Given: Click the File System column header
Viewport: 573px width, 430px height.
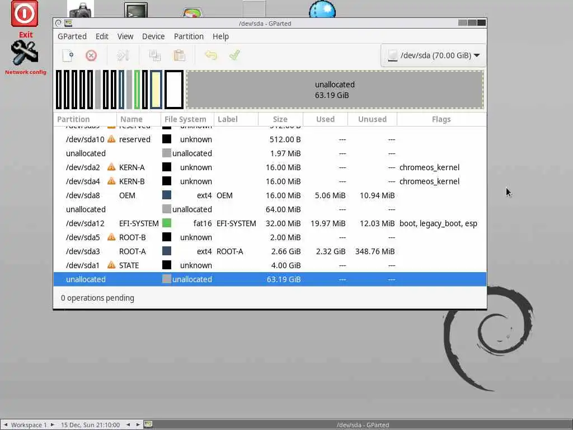Looking at the screenshot, I should tap(187, 119).
